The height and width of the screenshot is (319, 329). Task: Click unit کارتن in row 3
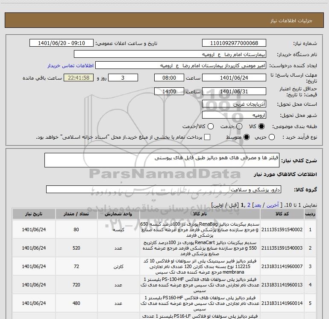click(x=118, y=266)
